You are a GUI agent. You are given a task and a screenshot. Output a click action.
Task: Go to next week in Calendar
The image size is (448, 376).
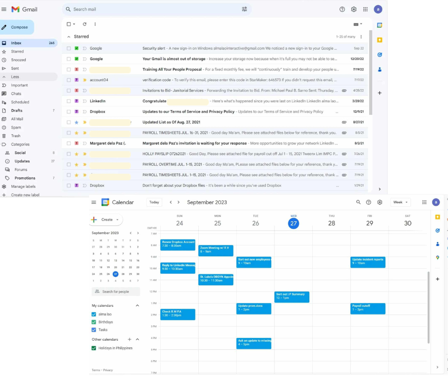tap(179, 202)
